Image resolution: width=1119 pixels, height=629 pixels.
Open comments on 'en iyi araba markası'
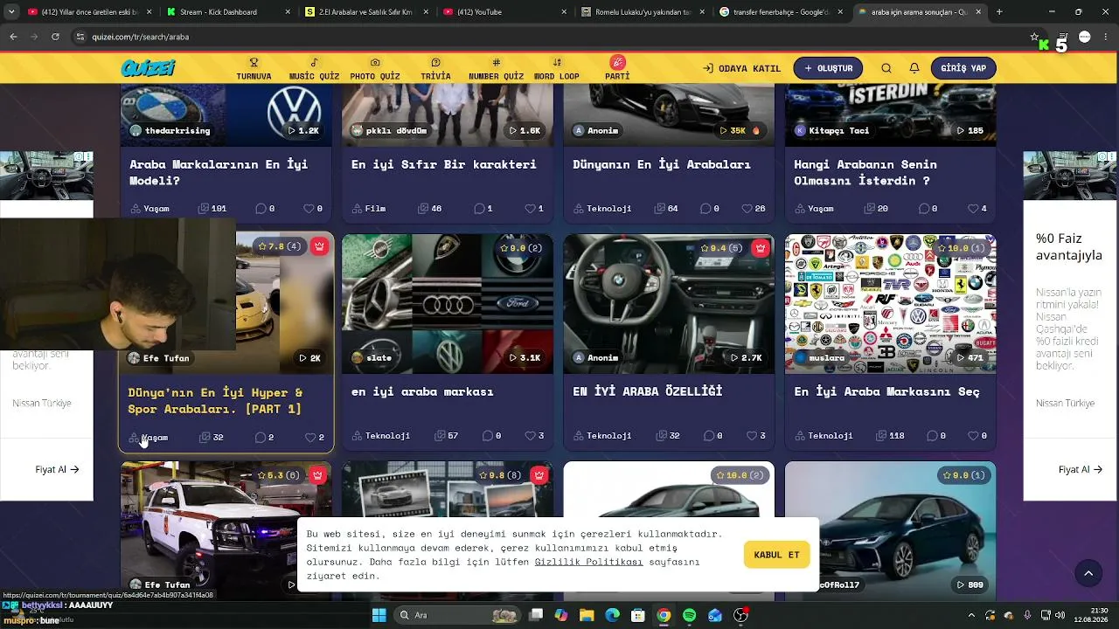[x=487, y=436]
